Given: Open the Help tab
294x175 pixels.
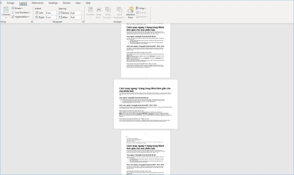Looking at the screenshot, I should [x=88, y=3].
